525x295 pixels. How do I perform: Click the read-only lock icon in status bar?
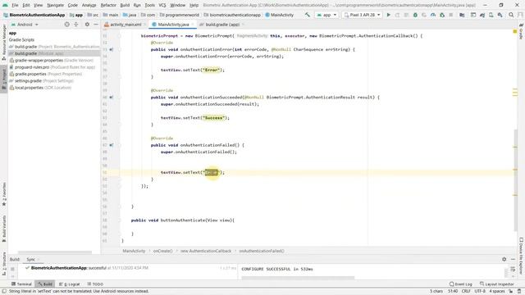pyautogui.click(x=511, y=292)
